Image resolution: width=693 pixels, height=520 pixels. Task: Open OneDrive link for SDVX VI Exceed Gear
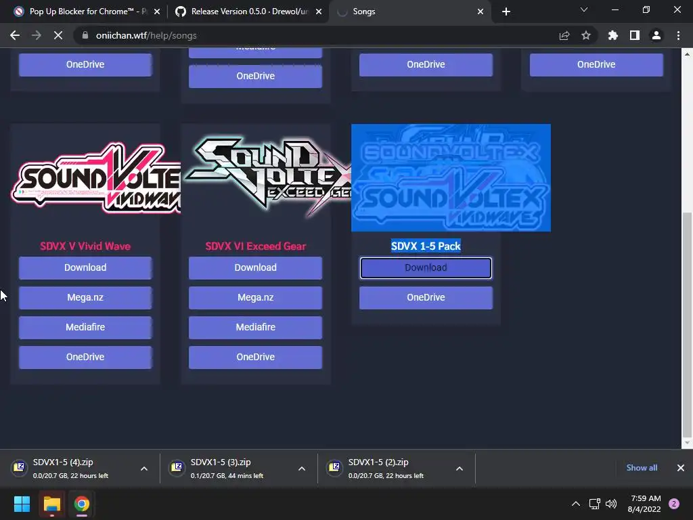coord(255,357)
